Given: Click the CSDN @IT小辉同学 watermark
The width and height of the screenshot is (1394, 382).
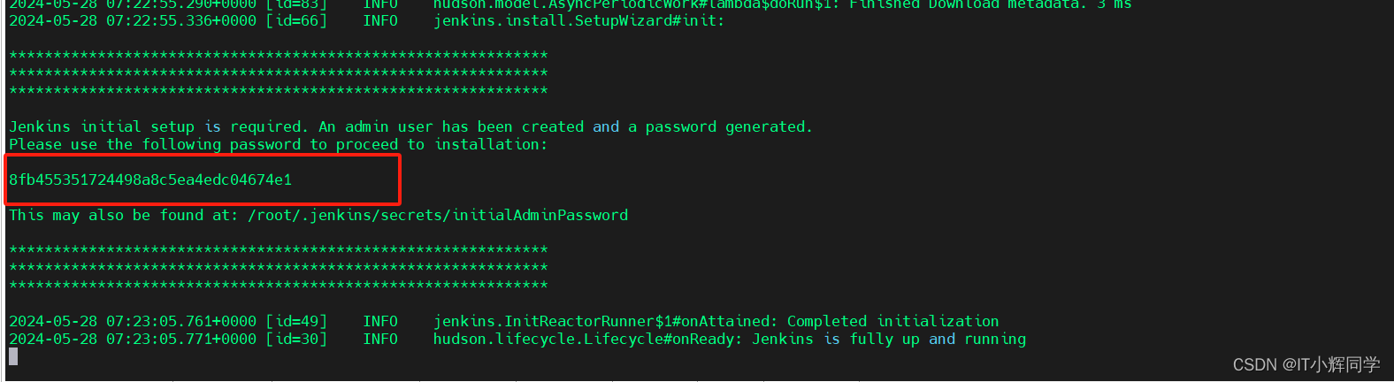Looking at the screenshot, I should coord(1306,364).
